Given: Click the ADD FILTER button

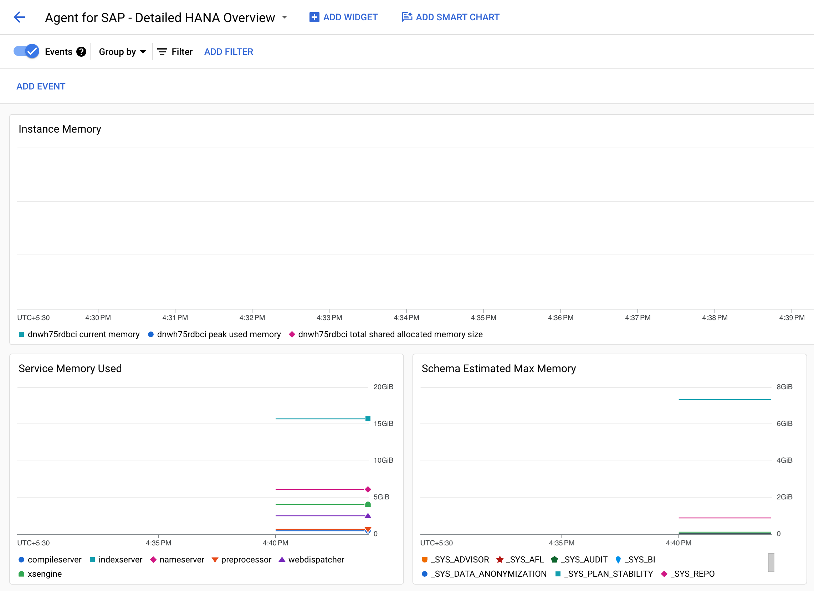Looking at the screenshot, I should point(228,52).
